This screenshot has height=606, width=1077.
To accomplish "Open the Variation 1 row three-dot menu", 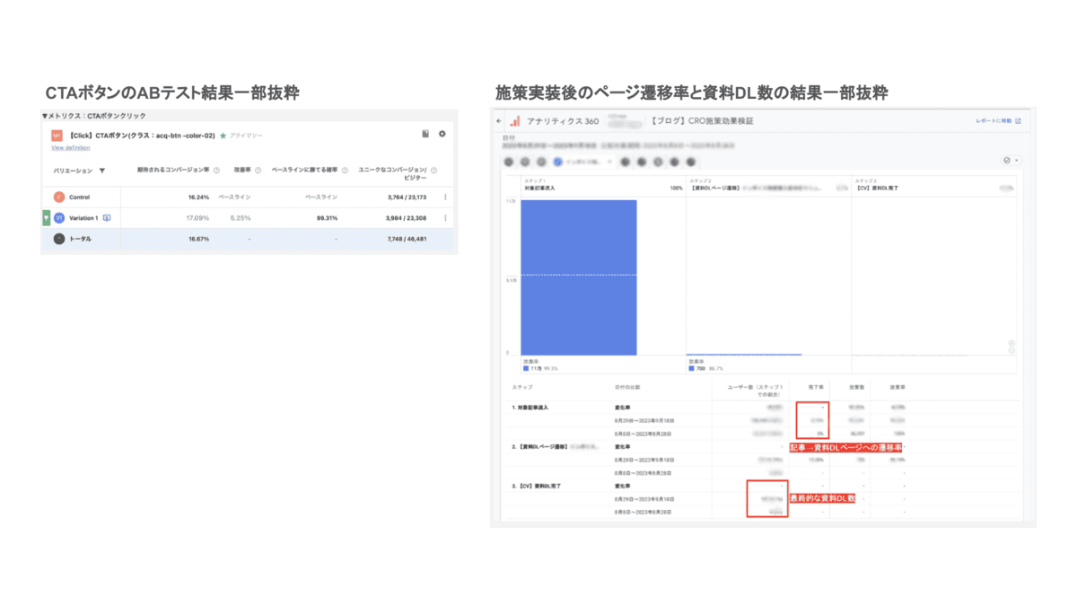I will click(x=445, y=217).
